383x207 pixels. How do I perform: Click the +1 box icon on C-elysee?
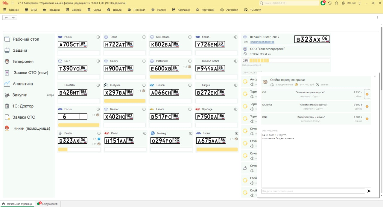click(x=143, y=91)
